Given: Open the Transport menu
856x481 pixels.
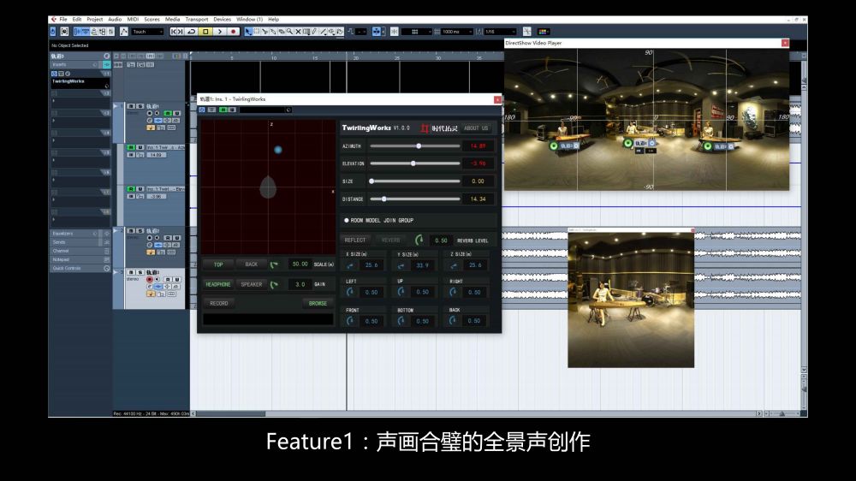Looking at the screenshot, I should (x=197, y=19).
